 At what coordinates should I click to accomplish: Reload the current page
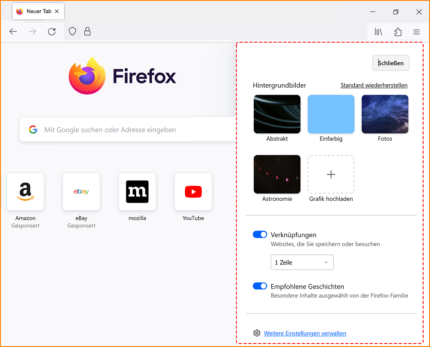[52, 31]
